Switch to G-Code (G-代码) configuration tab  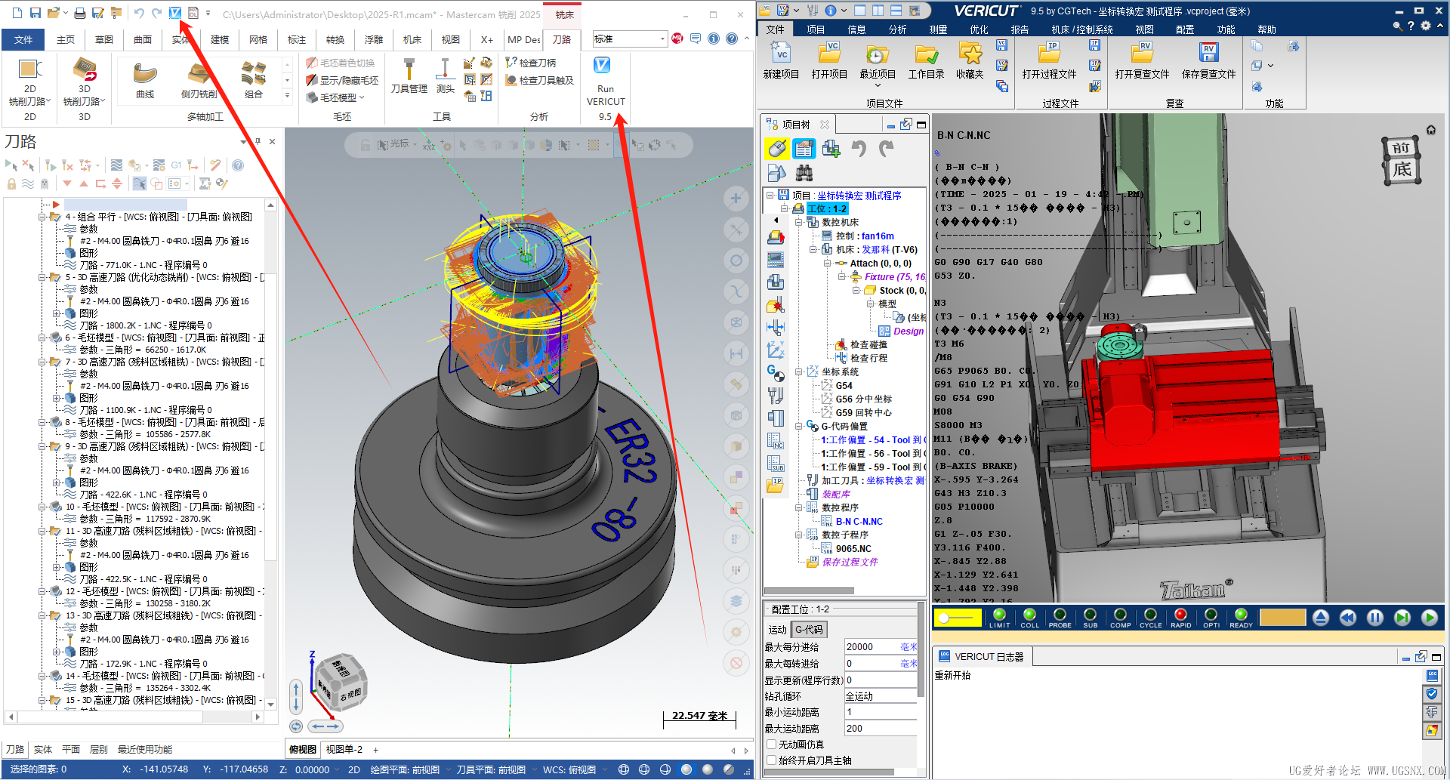click(809, 629)
